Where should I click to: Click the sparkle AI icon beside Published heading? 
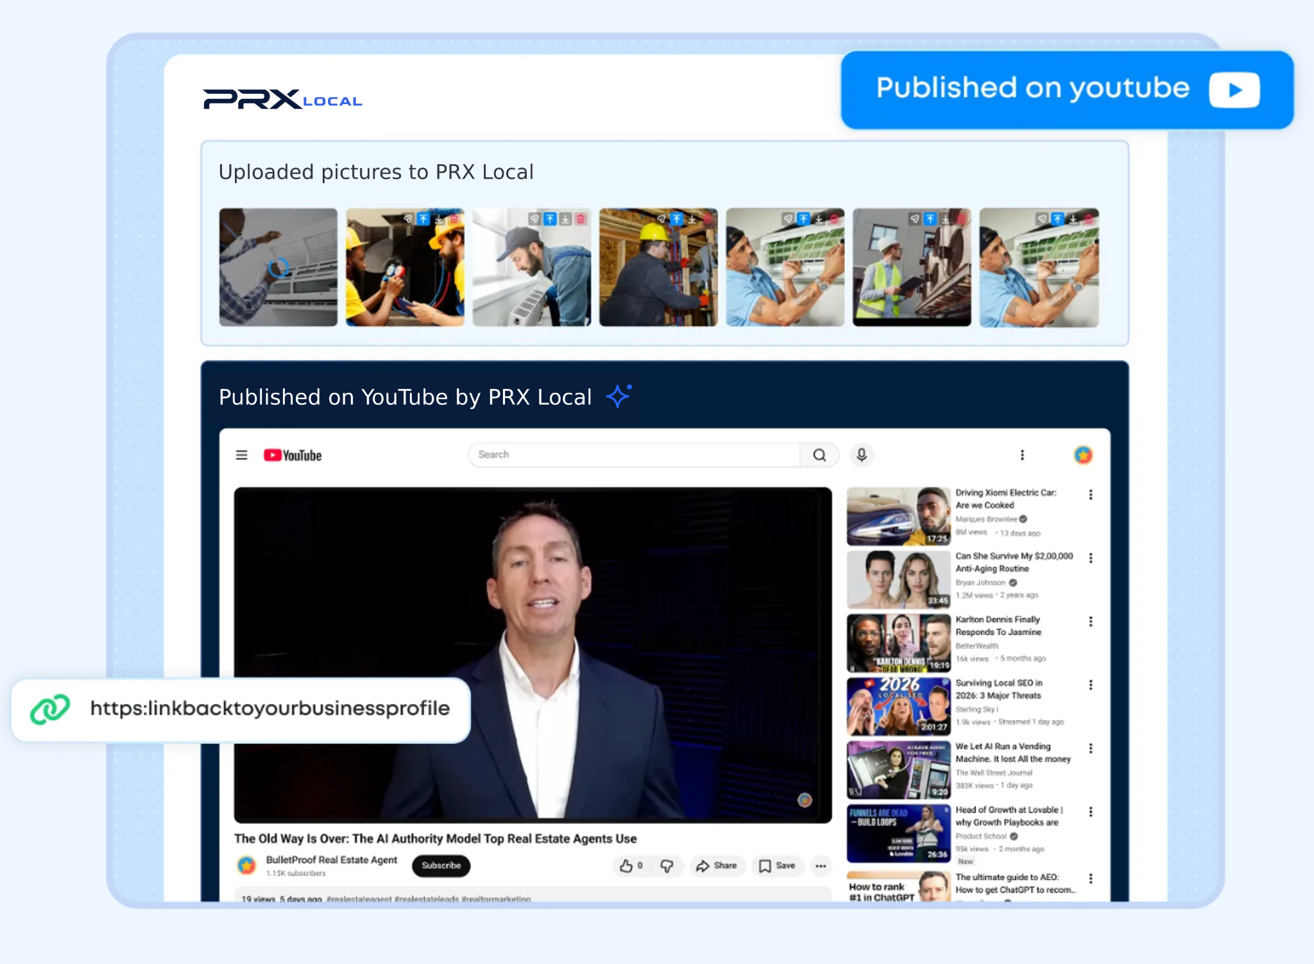pyautogui.click(x=619, y=396)
